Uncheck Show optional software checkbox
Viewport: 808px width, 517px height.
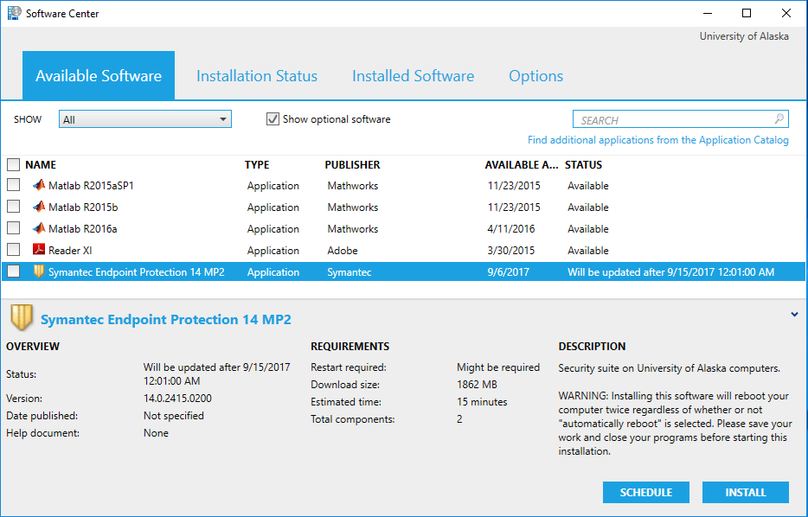(273, 119)
